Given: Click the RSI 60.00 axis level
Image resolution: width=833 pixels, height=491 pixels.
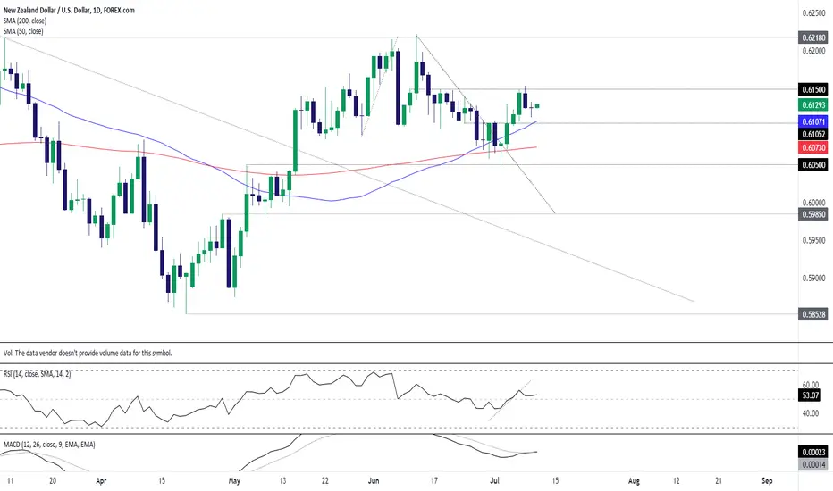Looking at the screenshot, I should (810, 384).
